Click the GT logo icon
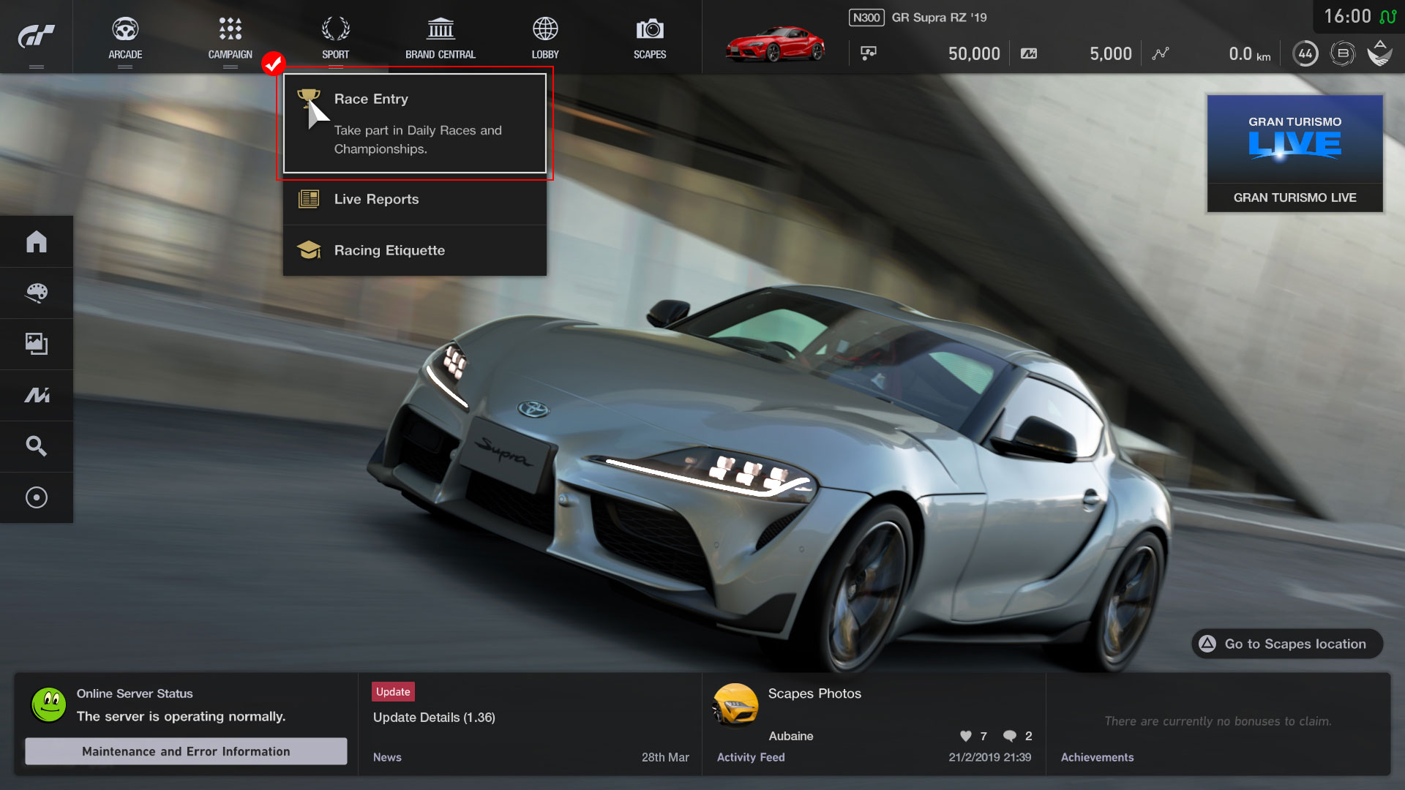This screenshot has height=790, width=1405. [36, 35]
